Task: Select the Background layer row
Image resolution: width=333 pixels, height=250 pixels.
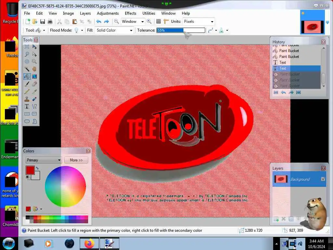Action: point(299,179)
